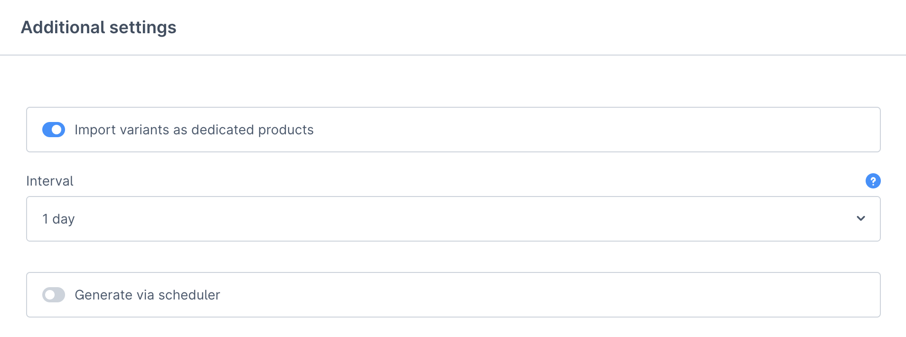Turn off Import variants as dedicated products
Viewport: 906px width, 337px height.
point(54,130)
